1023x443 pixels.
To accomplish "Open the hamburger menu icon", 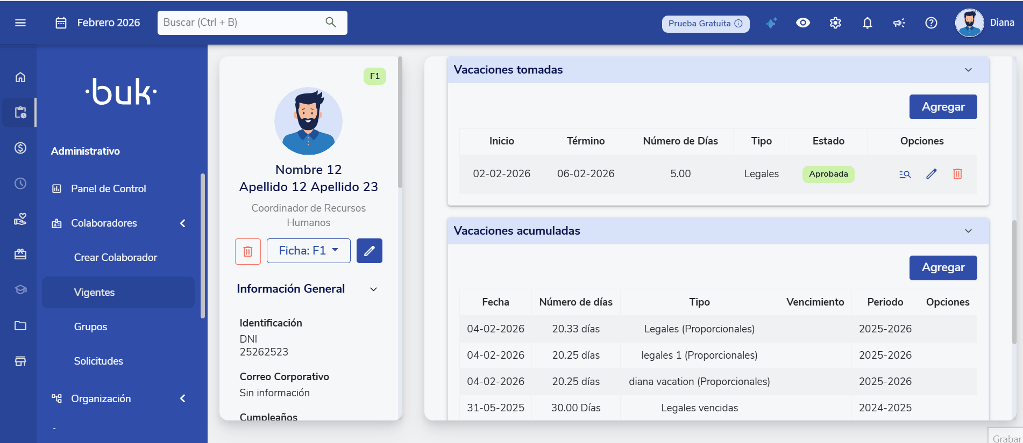I will 20,23.
